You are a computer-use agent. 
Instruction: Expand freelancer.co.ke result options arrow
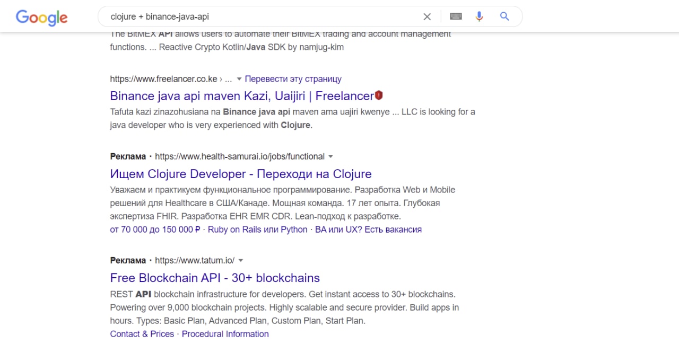pos(239,79)
